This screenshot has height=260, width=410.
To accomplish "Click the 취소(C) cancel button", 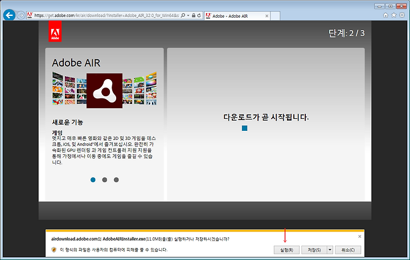I will click(x=348, y=250).
